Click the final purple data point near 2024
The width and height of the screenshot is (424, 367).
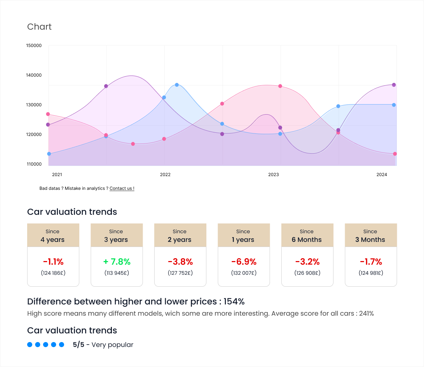[394, 85]
